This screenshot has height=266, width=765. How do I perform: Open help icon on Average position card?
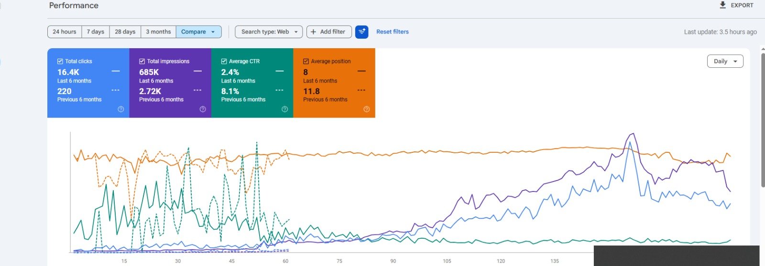coord(367,109)
